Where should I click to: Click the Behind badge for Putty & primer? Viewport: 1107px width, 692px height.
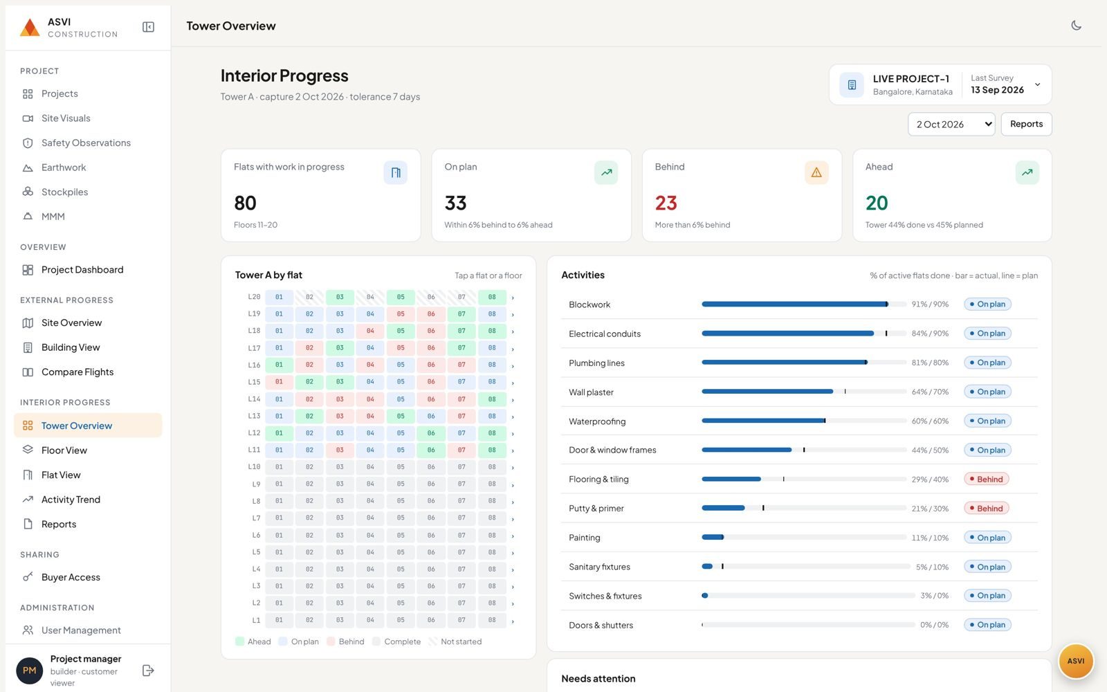(987, 508)
